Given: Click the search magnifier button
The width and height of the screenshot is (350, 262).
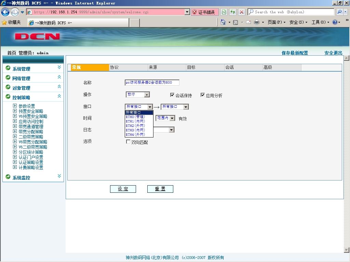Looking at the screenshot, I should (339, 12).
